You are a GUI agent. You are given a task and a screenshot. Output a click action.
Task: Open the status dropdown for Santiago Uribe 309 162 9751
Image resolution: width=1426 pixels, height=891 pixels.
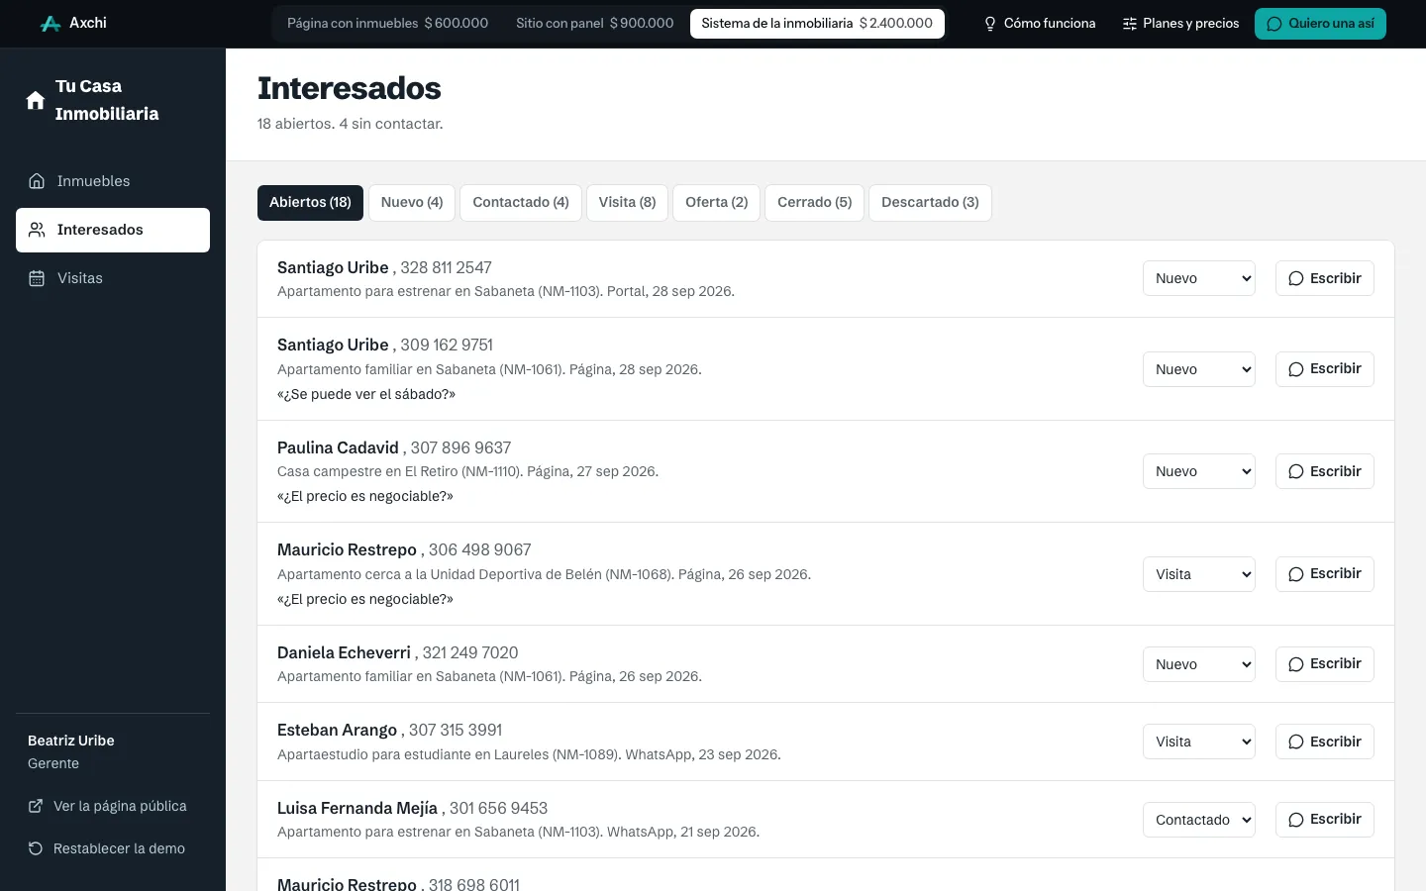tap(1199, 369)
